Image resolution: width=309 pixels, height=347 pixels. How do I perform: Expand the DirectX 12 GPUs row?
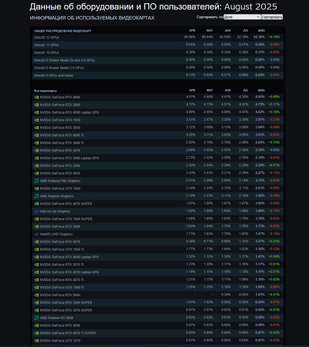click(x=158, y=37)
